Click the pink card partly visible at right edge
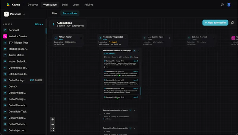The image size is (238, 135). (x=233, y=38)
